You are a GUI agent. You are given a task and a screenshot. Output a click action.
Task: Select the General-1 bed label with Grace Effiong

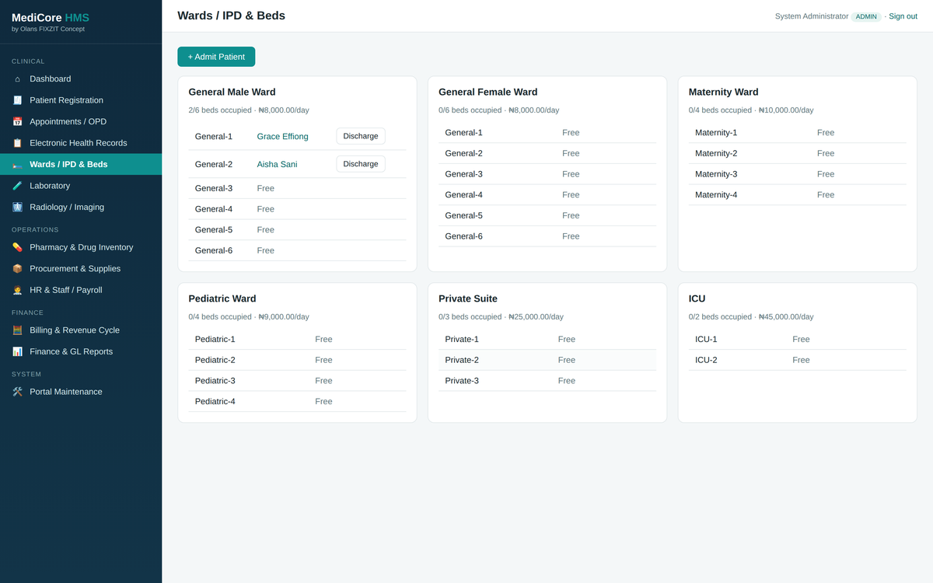tap(214, 137)
